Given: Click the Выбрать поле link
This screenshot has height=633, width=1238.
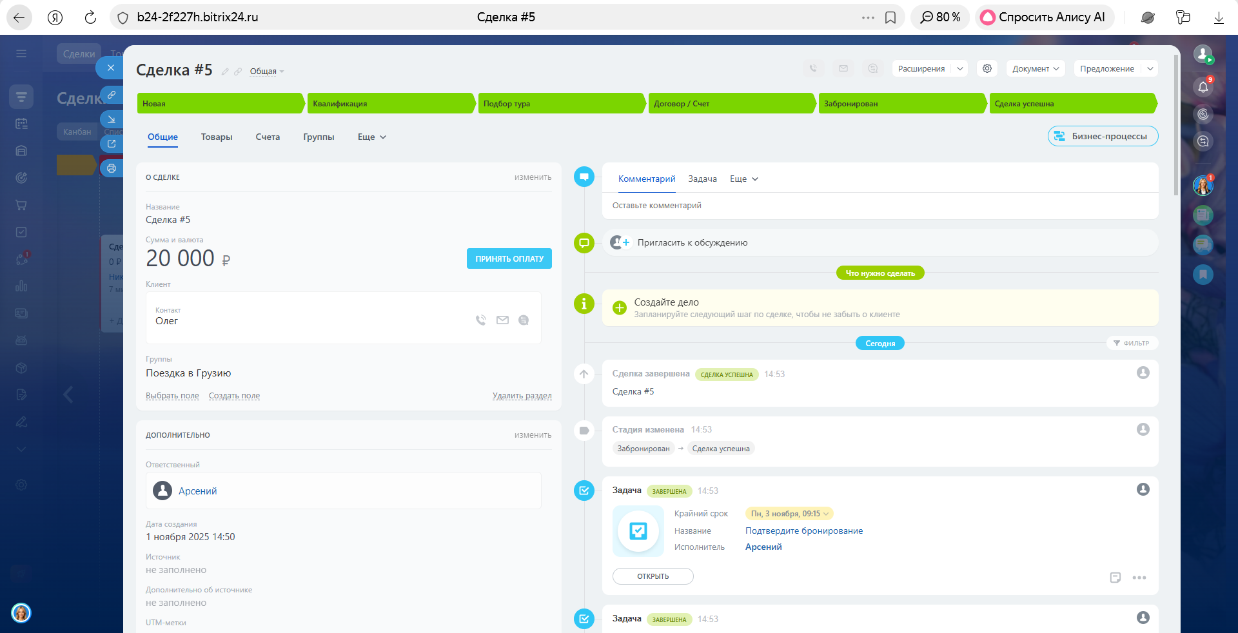Looking at the screenshot, I should click(x=172, y=396).
